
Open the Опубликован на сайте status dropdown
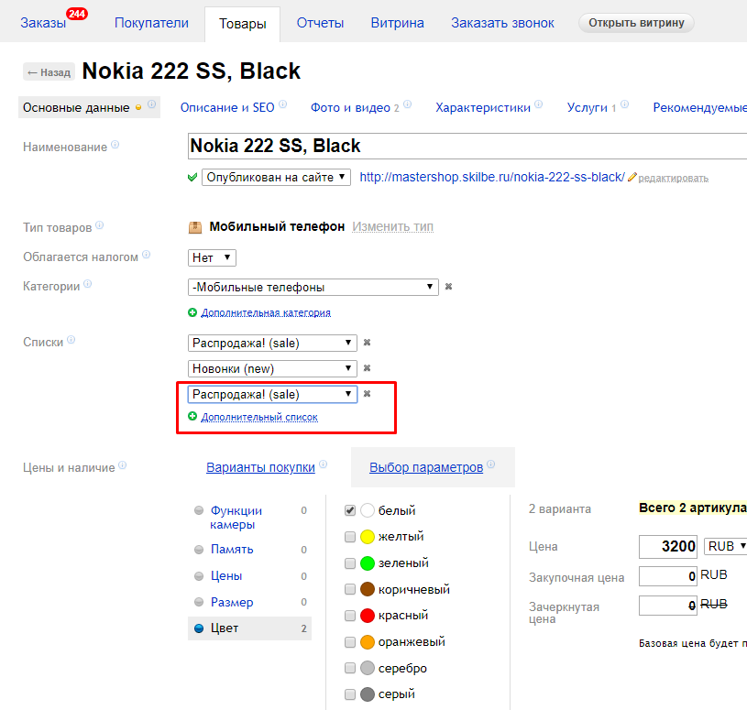pos(276,177)
